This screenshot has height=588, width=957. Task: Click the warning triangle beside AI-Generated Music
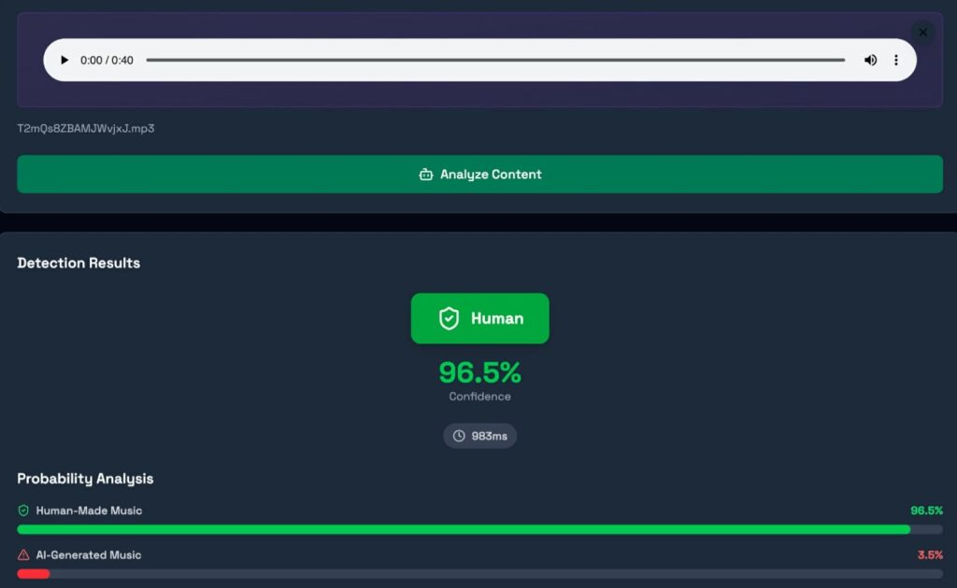pos(24,554)
